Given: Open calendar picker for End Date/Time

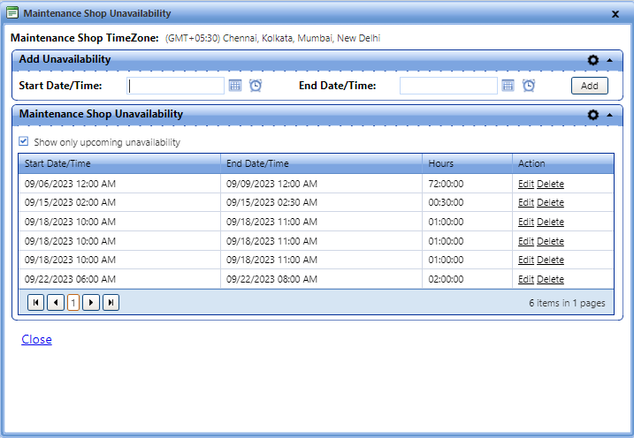Looking at the screenshot, I should coord(508,86).
